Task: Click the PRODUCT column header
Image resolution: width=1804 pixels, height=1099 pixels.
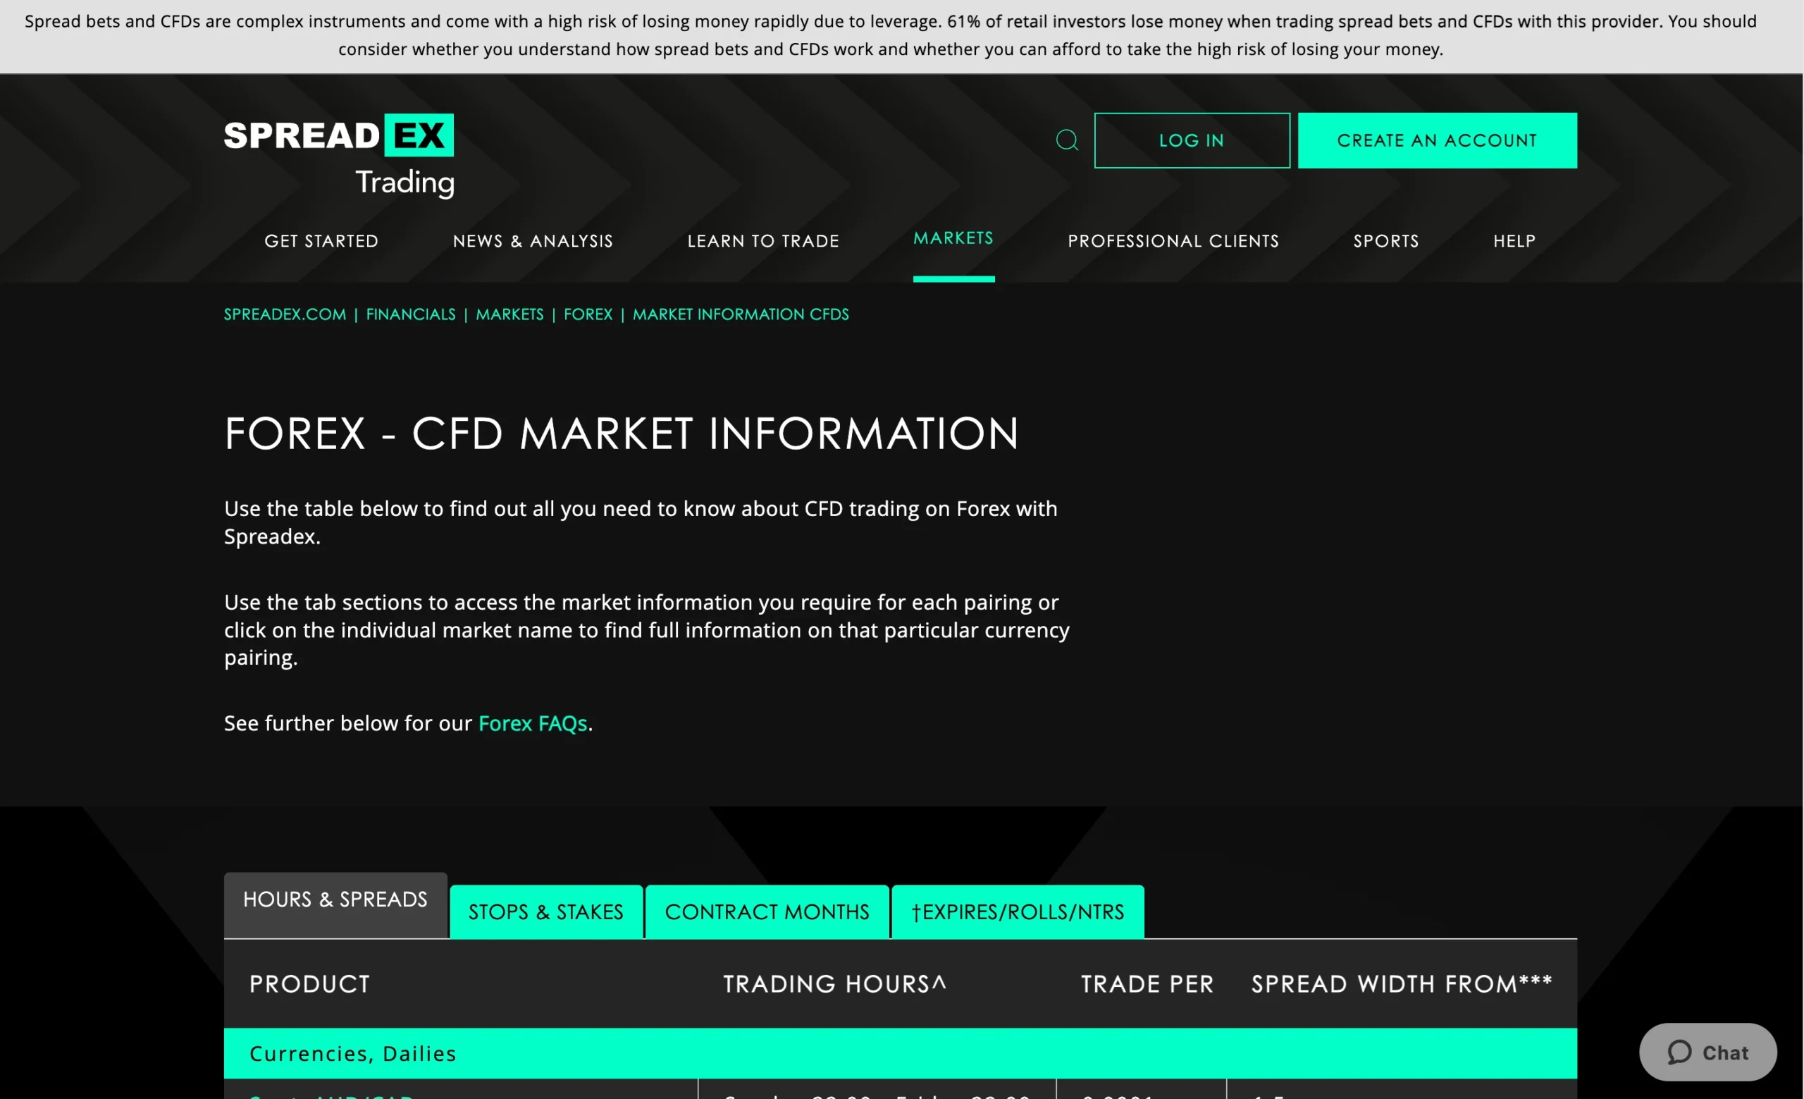Action: click(x=309, y=983)
